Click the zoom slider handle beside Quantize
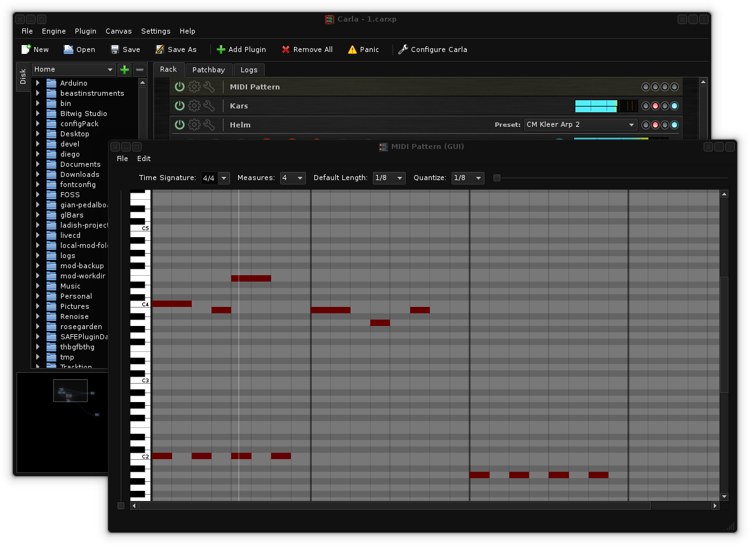750x546 pixels. click(497, 178)
